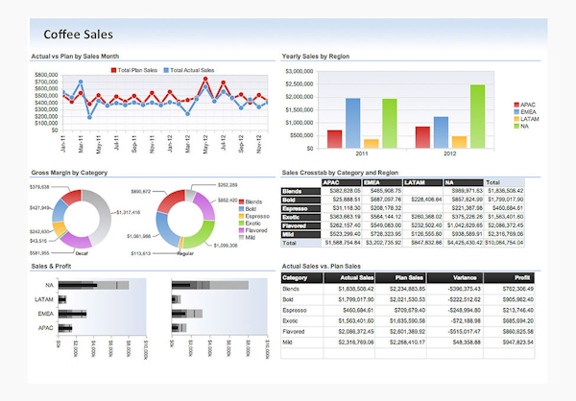Viewport: 576px width, 401px height.
Task: Click the tall green NA bar for 2012
Action: coord(477,116)
